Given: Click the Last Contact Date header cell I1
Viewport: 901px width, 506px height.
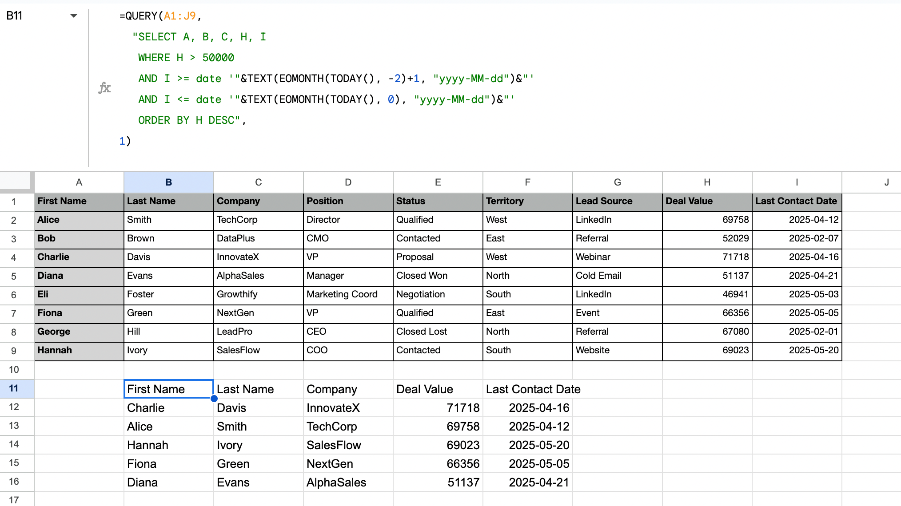Looking at the screenshot, I should pyautogui.click(x=797, y=201).
